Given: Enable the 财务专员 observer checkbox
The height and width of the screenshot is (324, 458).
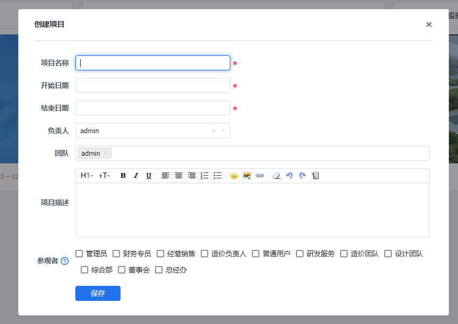Looking at the screenshot, I should pos(116,254).
